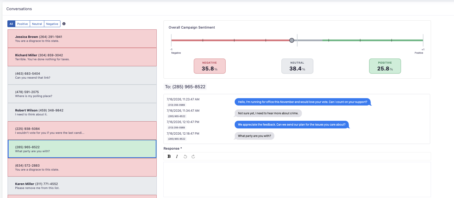Redo edit in response editor
454x198 pixels.
(x=193, y=156)
